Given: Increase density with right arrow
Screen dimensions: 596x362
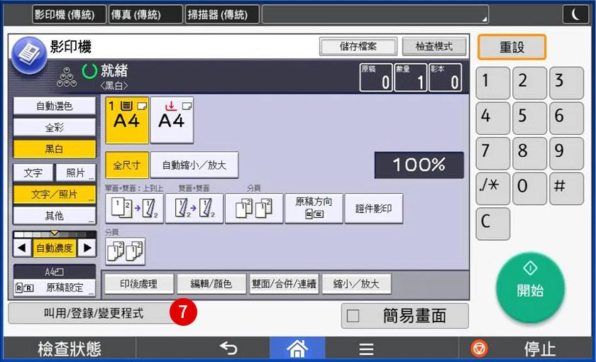Looking at the screenshot, I should [87, 248].
